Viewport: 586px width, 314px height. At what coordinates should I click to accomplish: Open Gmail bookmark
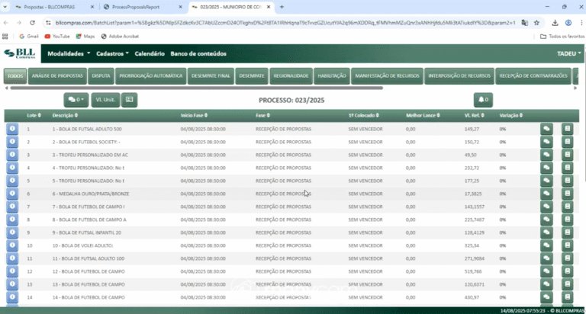29,37
